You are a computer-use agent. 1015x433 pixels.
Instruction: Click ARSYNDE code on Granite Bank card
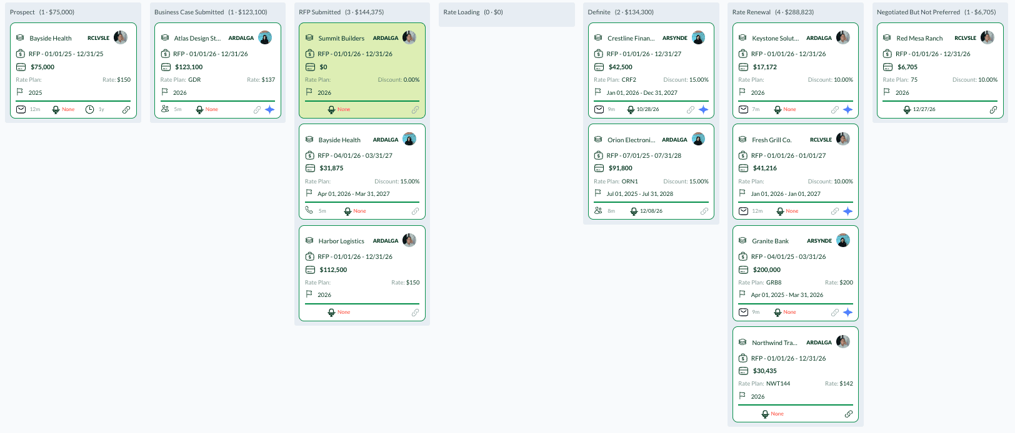click(819, 241)
